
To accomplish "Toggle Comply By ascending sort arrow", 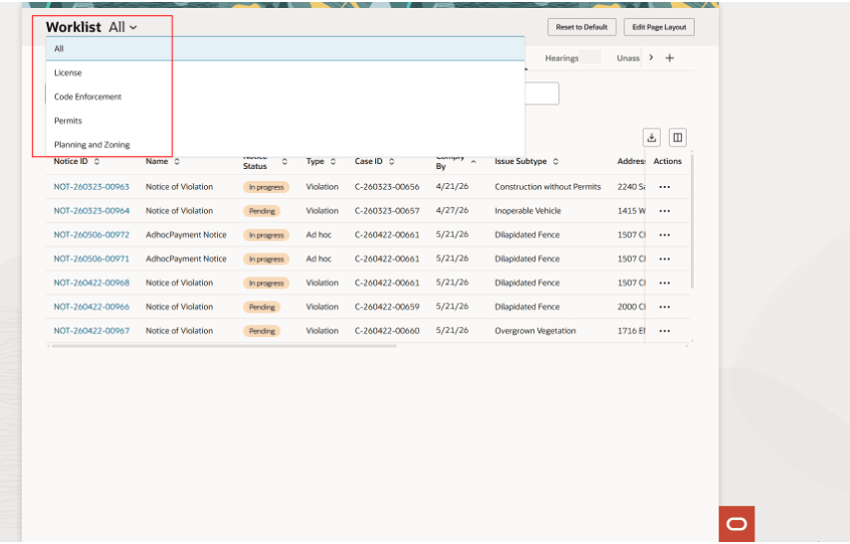I will click(x=473, y=162).
